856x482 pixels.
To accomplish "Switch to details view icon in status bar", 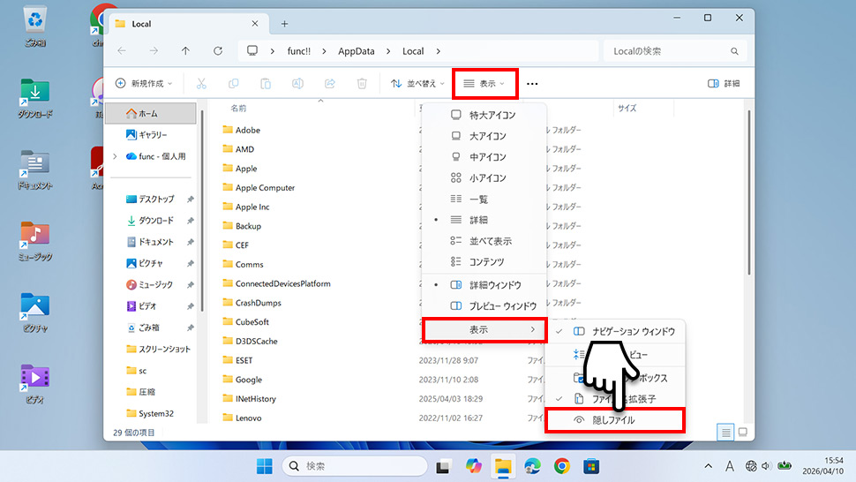I will [725, 433].
